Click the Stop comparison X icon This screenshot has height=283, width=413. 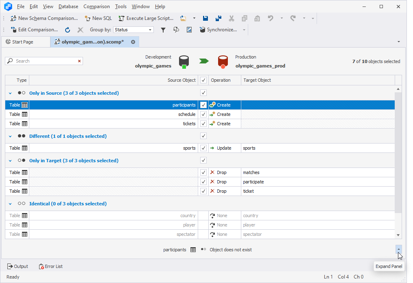[80, 30]
